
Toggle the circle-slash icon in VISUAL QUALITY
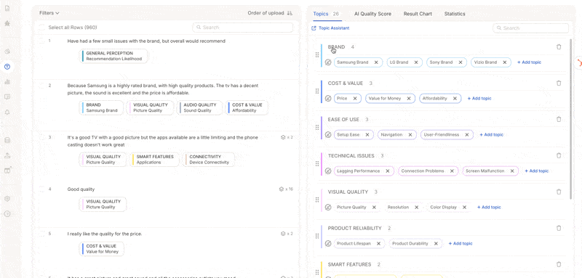[328, 208]
